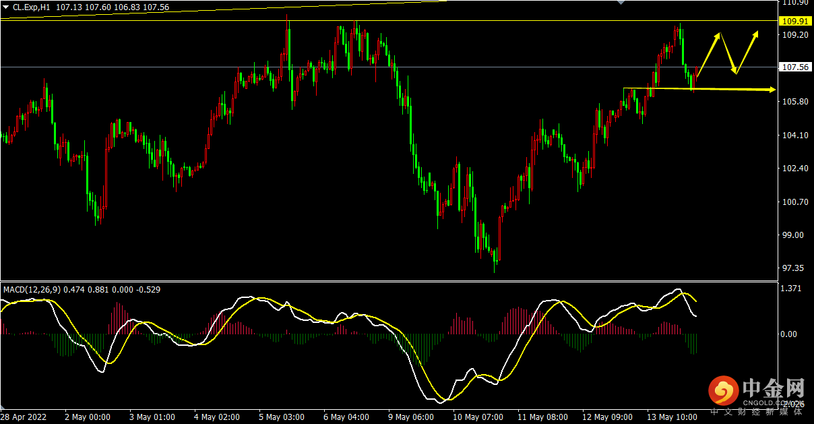Click the gray chart shift triangle marker
814x424 pixels.
coord(623,3)
